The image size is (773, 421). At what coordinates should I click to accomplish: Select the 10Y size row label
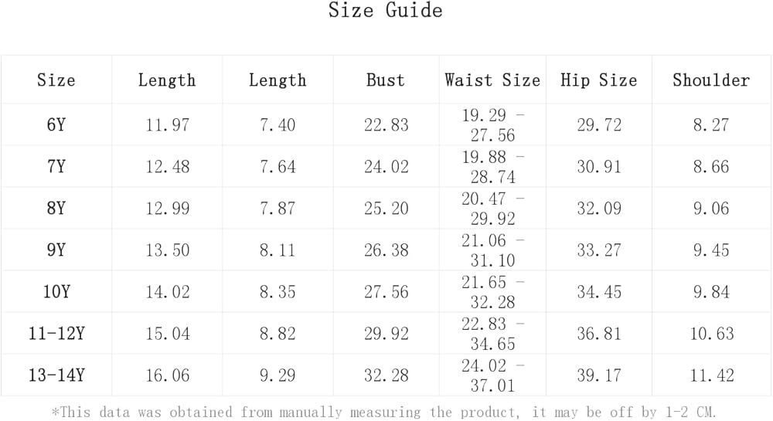(56, 292)
